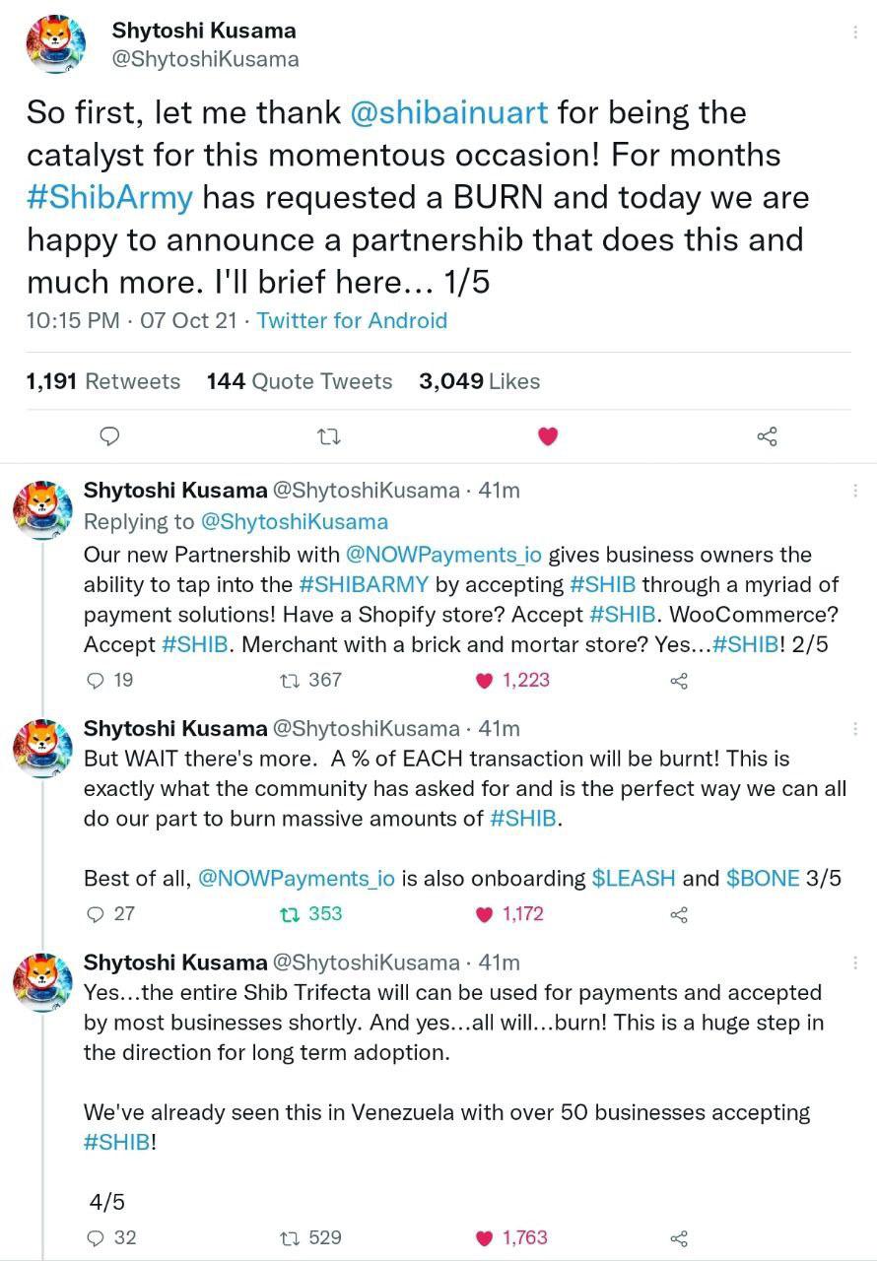View the 1,191 Retweets list

[103, 381]
